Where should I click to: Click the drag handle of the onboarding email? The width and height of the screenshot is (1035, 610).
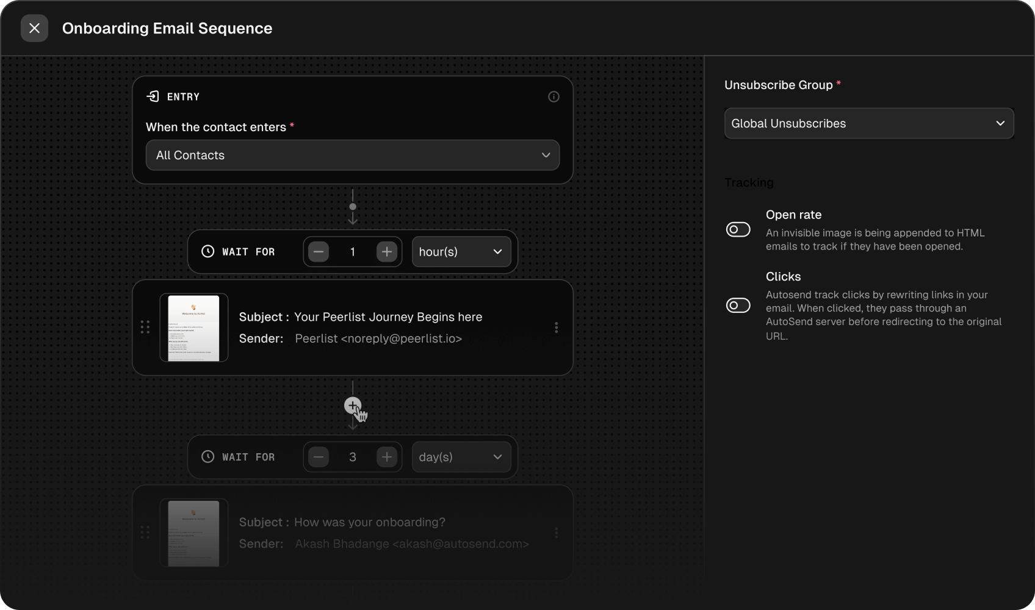click(145, 532)
